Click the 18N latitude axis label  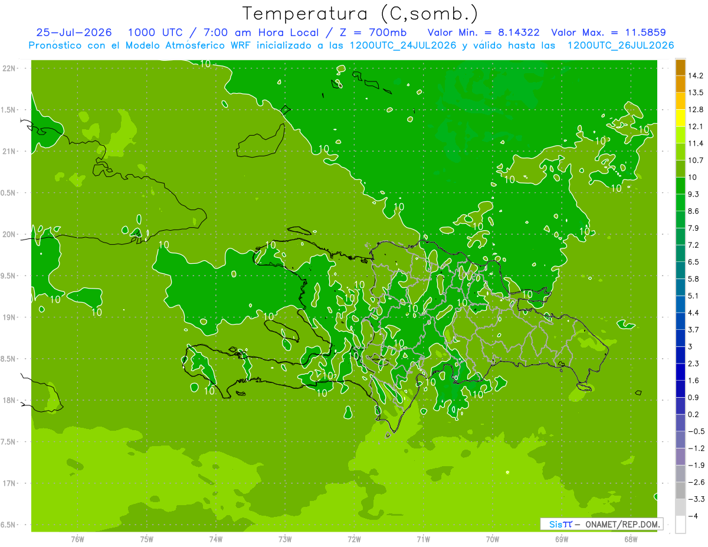click(x=8, y=400)
